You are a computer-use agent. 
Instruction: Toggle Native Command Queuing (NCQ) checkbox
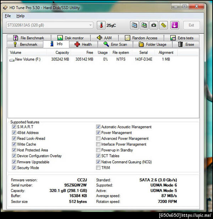[98, 162]
